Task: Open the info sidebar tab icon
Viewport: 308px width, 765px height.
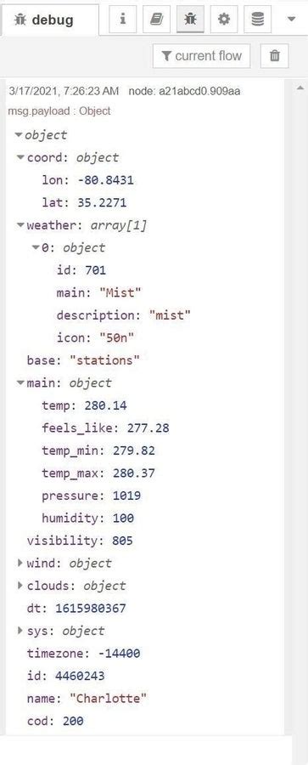Action: (122, 20)
